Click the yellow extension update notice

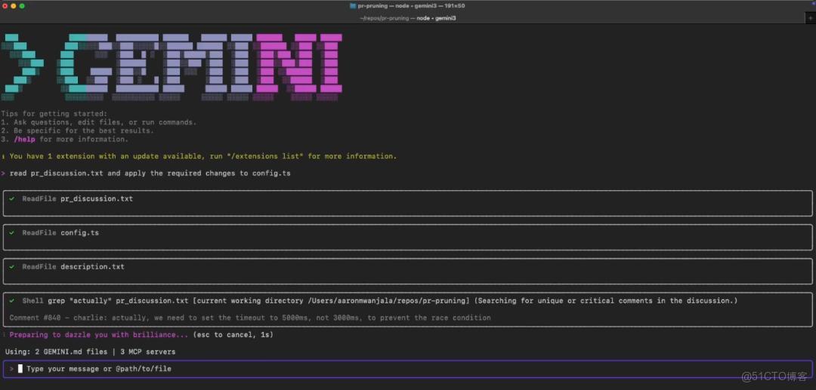203,156
